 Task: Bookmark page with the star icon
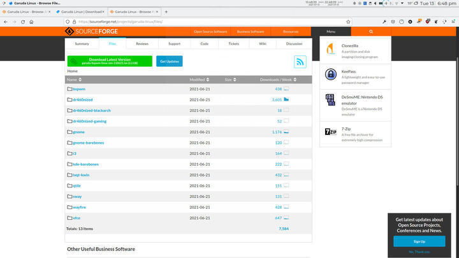pyautogui.click(x=348, y=22)
